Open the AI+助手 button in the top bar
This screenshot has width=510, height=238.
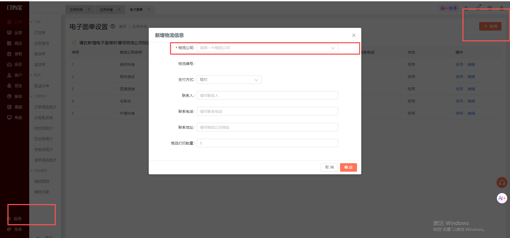pyautogui.click(x=449, y=8)
